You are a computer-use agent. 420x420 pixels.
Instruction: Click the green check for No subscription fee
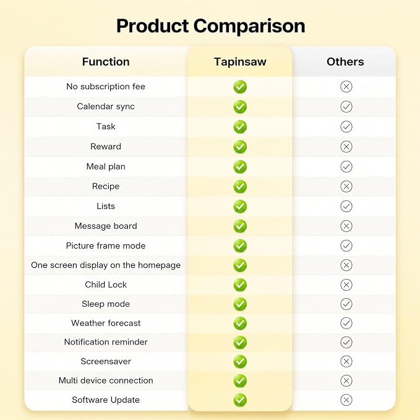(240, 87)
